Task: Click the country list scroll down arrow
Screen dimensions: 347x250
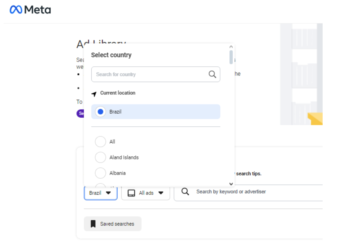Action: (x=231, y=184)
